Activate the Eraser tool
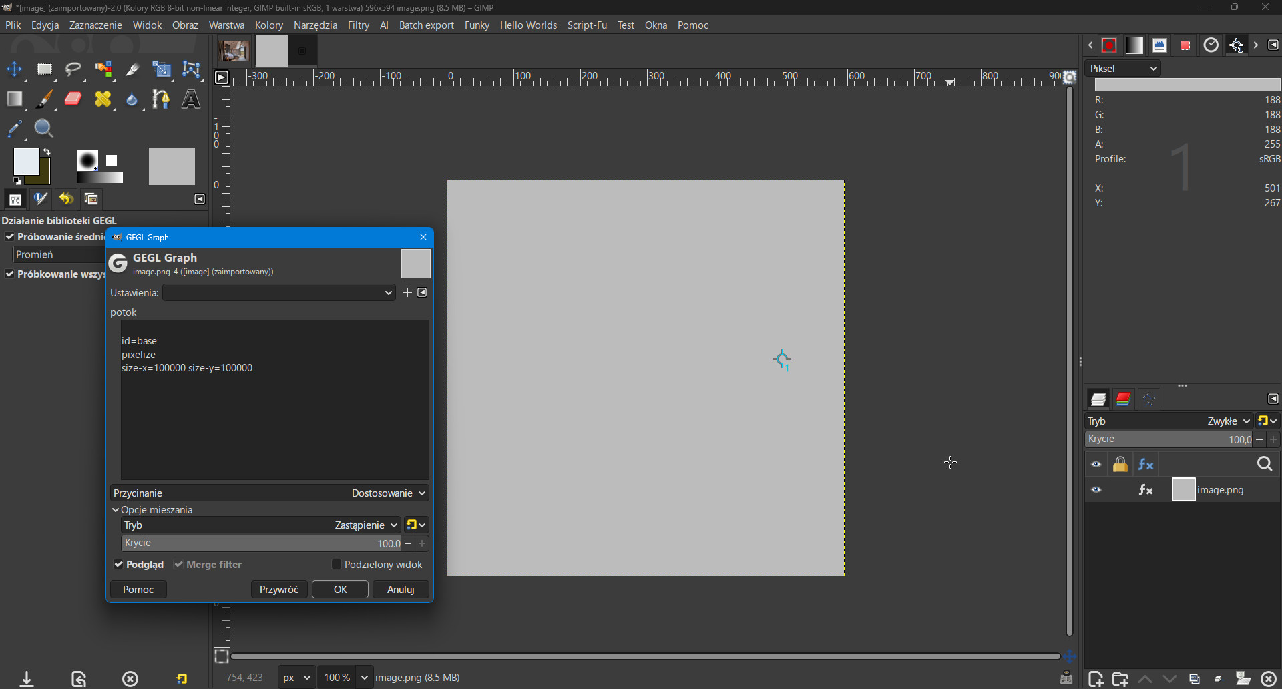This screenshot has height=689, width=1282. [x=73, y=99]
